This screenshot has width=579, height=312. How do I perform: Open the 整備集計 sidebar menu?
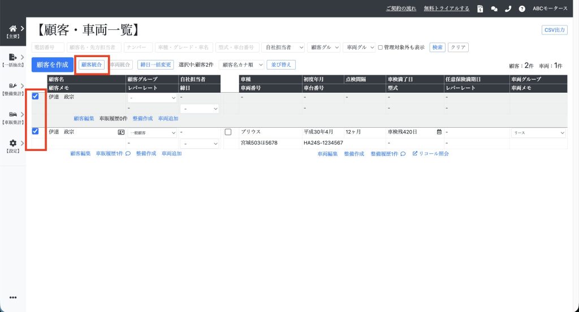13,89
